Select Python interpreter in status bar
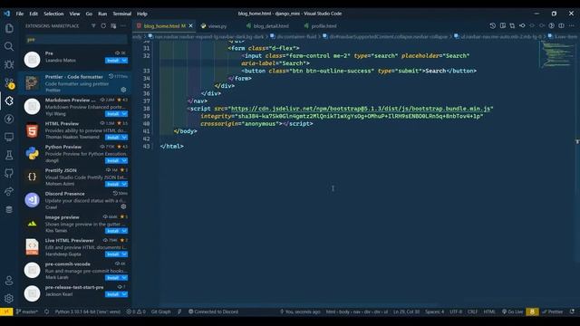Viewport: 580px width, 326px height. coord(88,312)
